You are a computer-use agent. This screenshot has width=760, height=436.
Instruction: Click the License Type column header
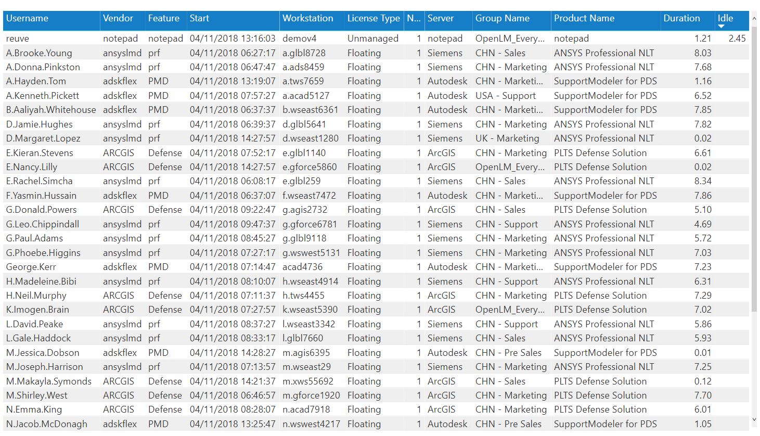(373, 18)
